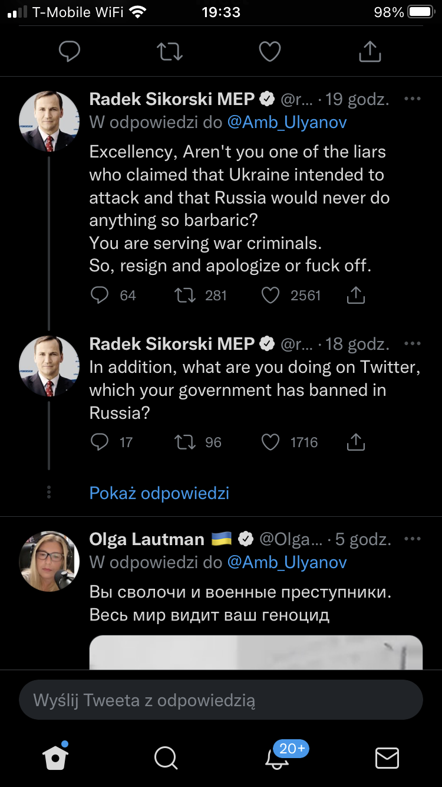Screen dimensions: 442x787
Task: Open more options on 19 godz. tweet
Action: [x=413, y=99]
